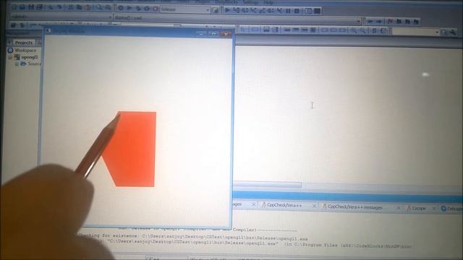The width and height of the screenshot is (463, 260).
Task: Click the editor horizontal scrollbar thumb
Action: [267, 185]
